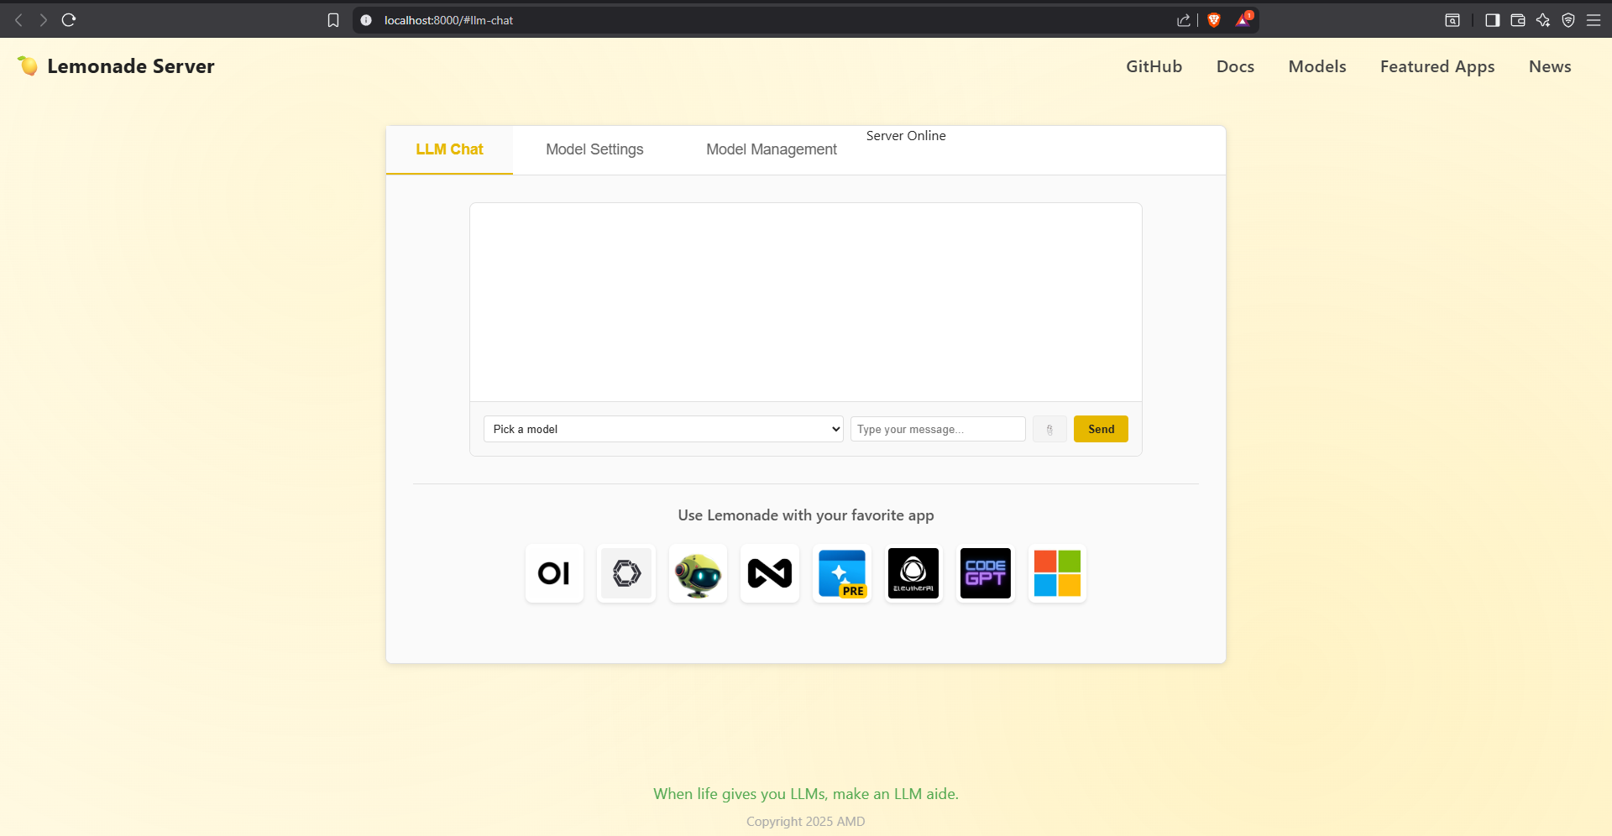Open the Brave Wallet icon
Viewport: 1612px width, 836px height.
tap(1518, 20)
